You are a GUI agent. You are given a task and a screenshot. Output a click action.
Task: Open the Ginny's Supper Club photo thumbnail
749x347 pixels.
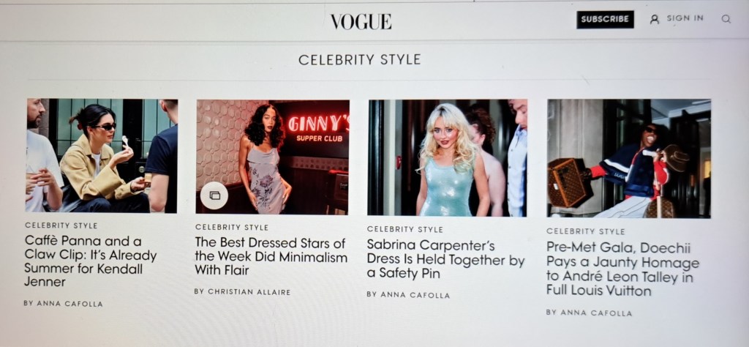pos(272,157)
